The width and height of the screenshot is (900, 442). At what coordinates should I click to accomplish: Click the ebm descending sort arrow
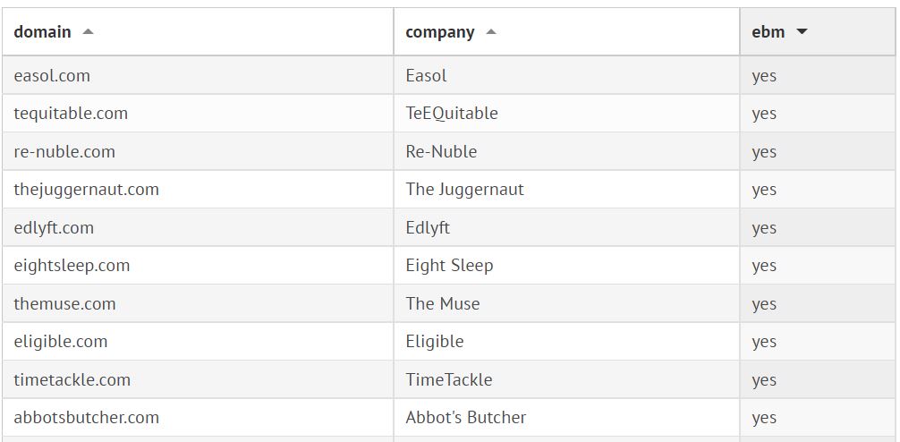point(802,32)
